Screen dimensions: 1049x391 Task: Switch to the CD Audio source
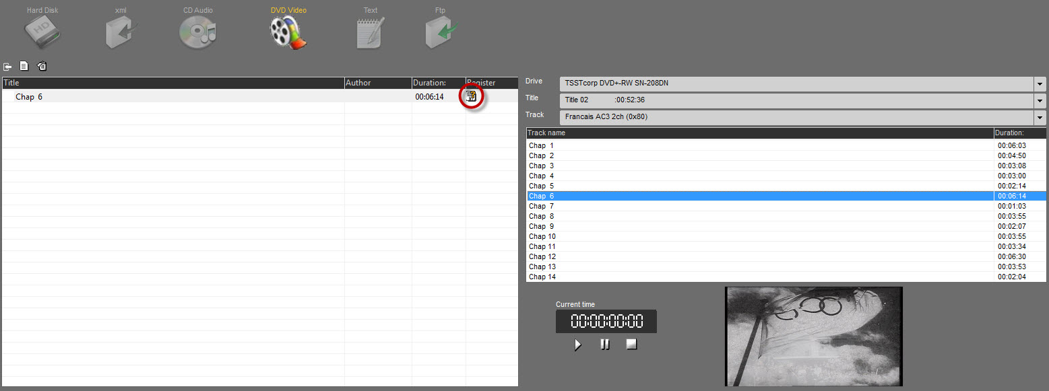(197, 33)
